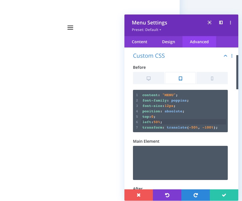Open the page hamburger menu

[x=70, y=28]
